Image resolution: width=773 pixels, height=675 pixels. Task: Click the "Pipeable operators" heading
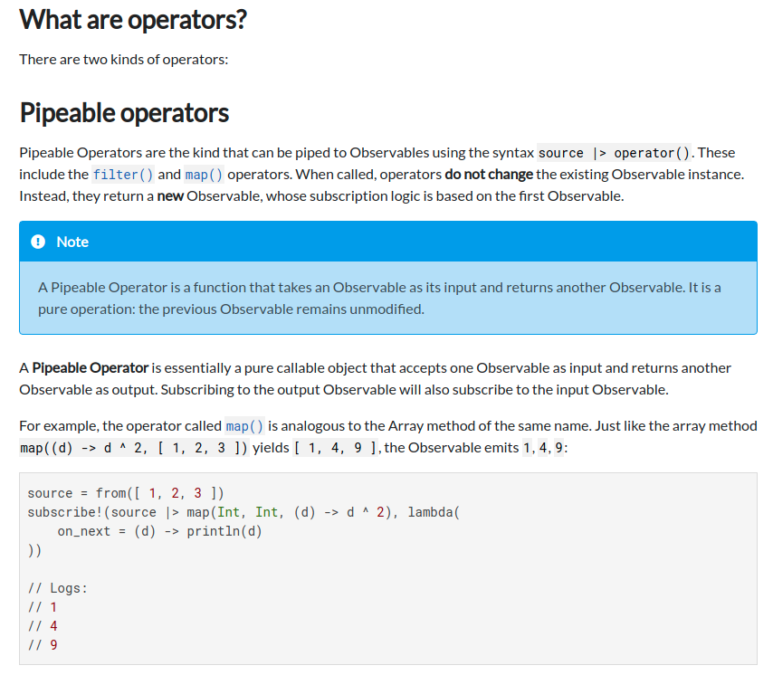point(124,113)
